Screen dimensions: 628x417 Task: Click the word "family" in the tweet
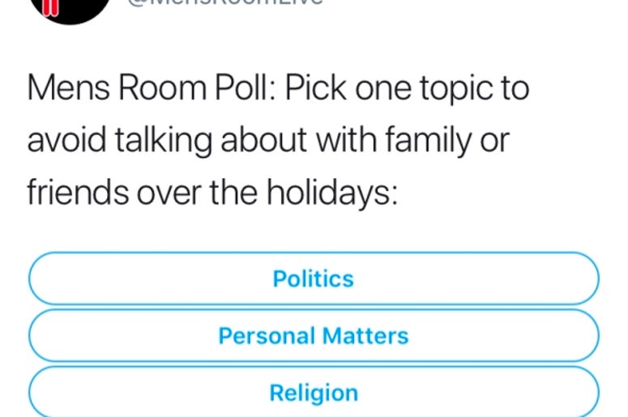point(428,140)
